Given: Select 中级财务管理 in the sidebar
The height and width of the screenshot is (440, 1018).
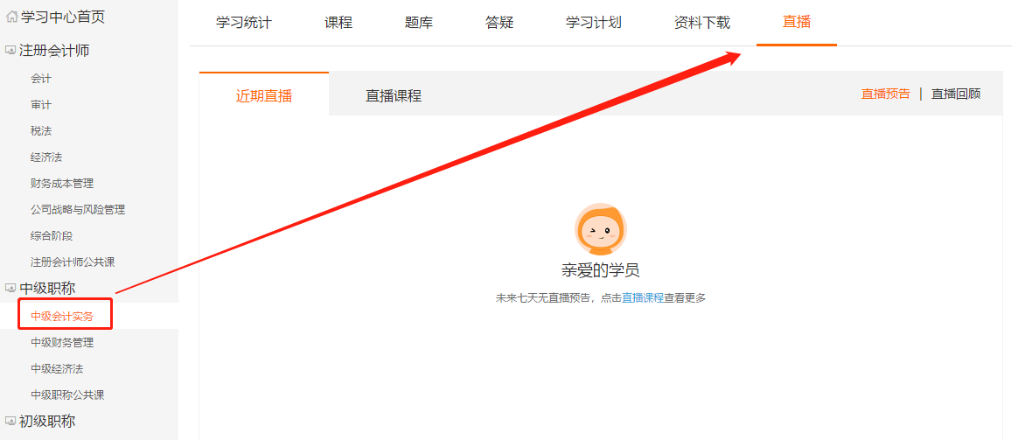Looking at the screenshot, I should 62,343.
